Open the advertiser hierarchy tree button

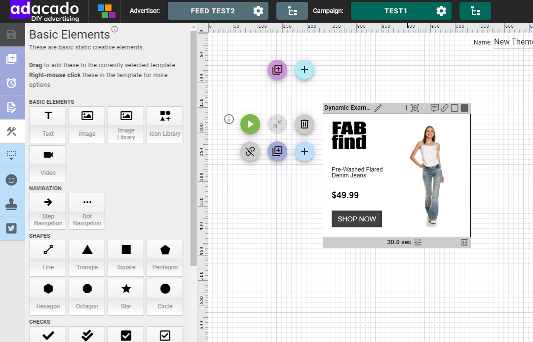click(292, 11)
